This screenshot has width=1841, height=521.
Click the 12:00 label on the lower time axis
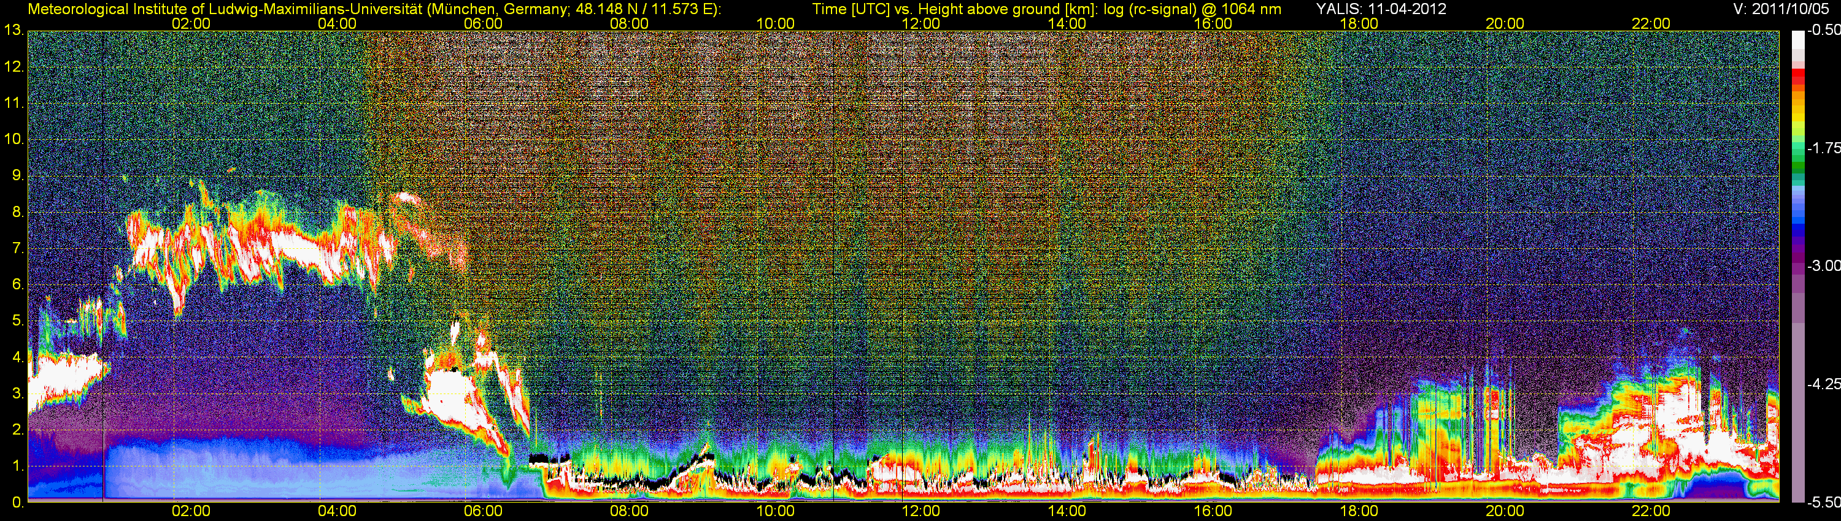pos(920,511)
